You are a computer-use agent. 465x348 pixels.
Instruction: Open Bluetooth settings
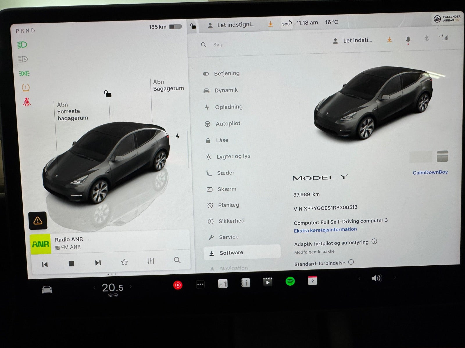click(426, 38)
